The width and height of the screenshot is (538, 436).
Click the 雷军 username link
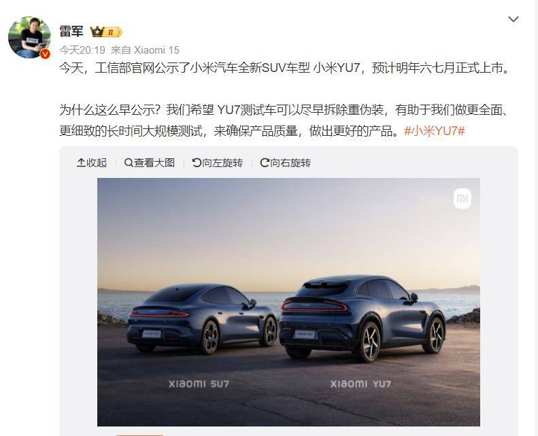coord(71,31)
